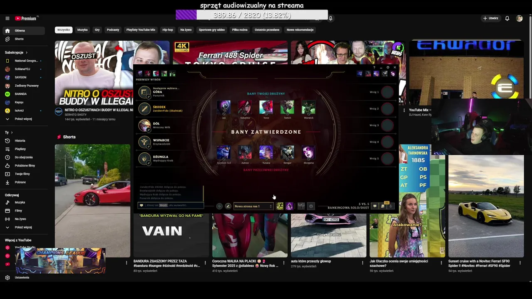Open Playlisty in sidebar
Screen dimensions: 532x299
tap(24, 149)
